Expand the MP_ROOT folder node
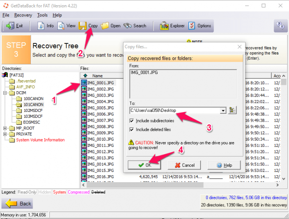The image size is (289, 219). (x=5, y=128)
